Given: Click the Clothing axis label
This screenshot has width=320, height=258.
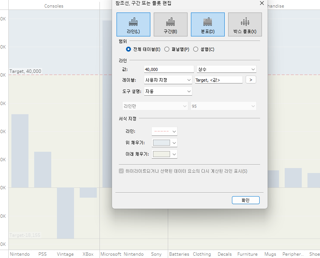Looking at the screenshot, I should coord(202,254).
